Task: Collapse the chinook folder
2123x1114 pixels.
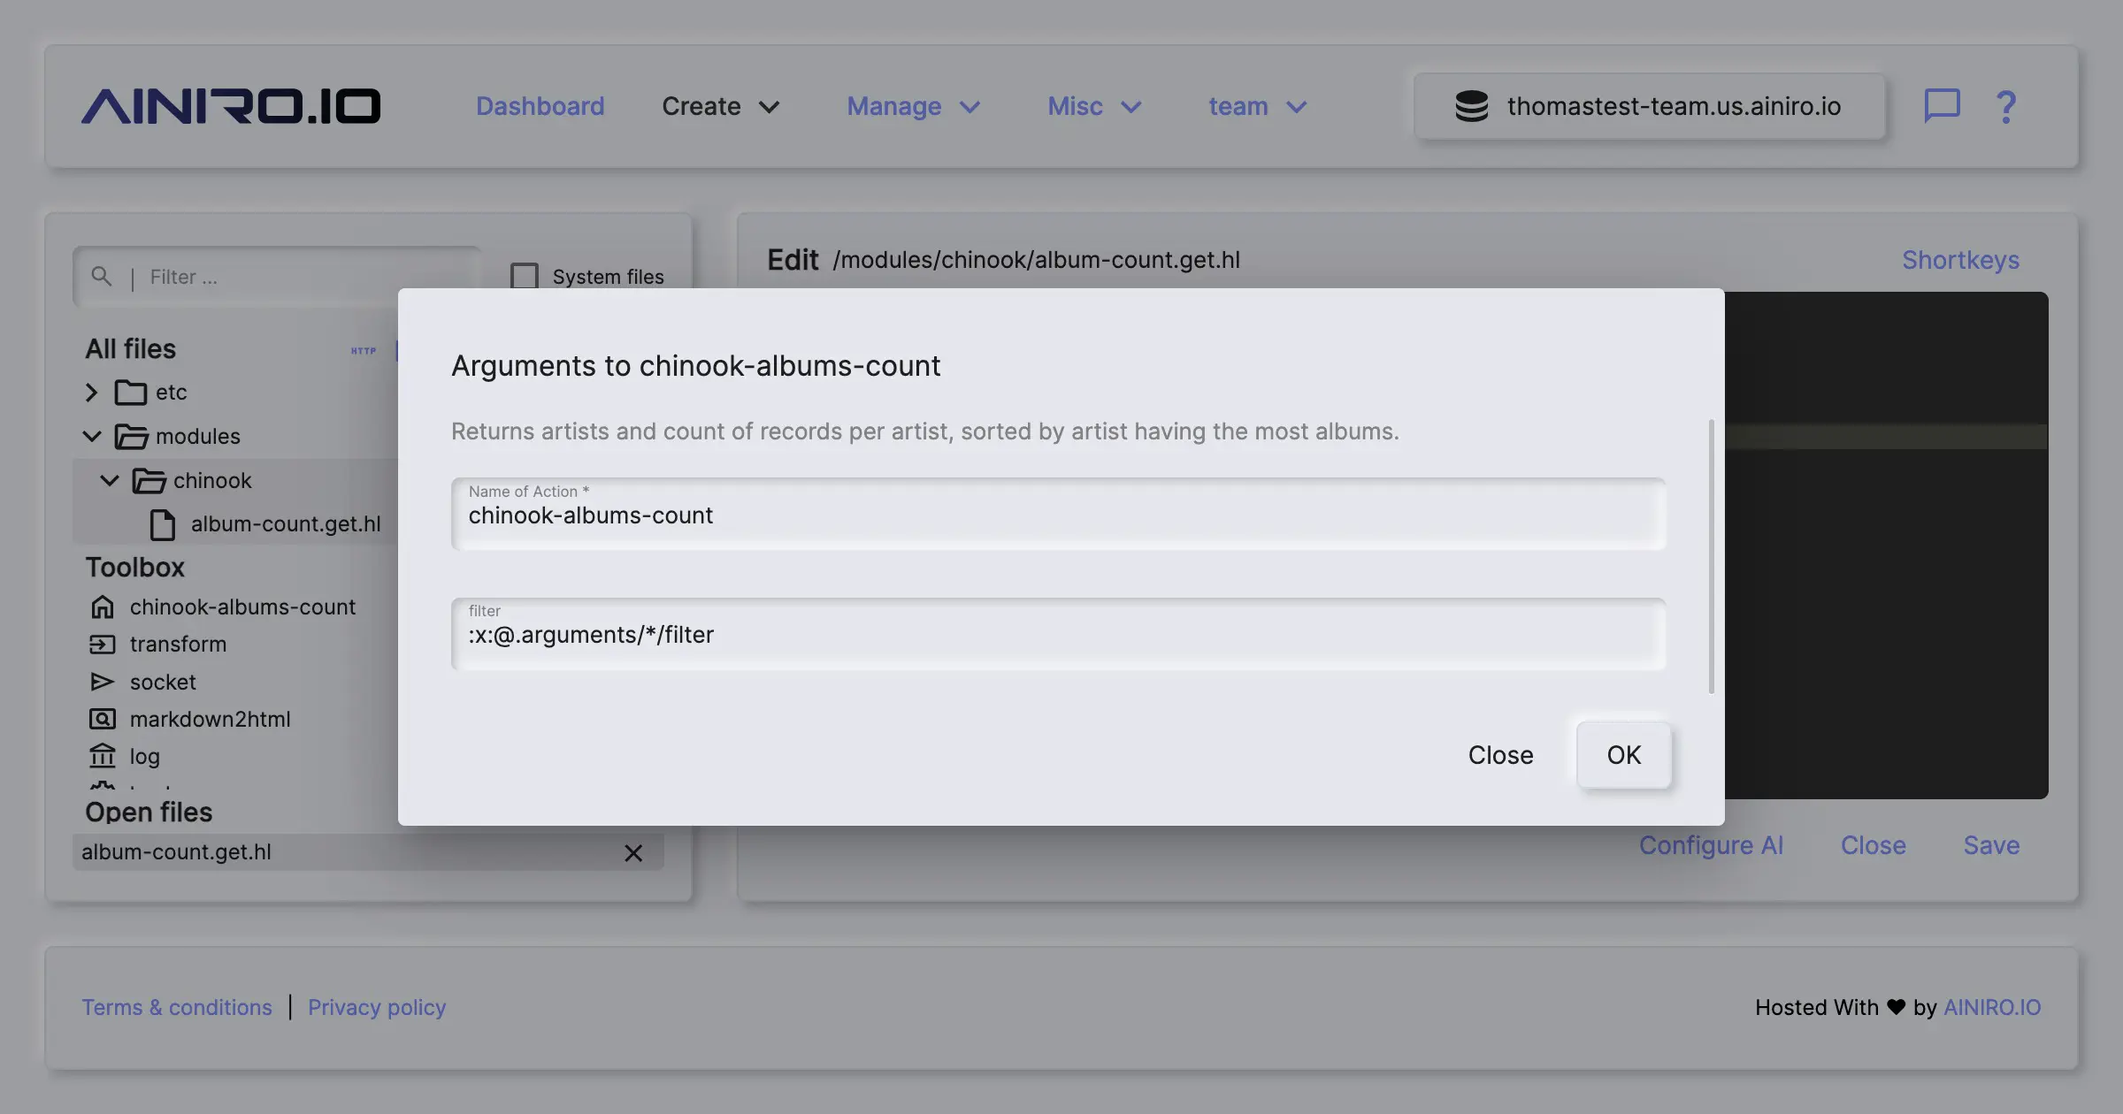Action: pos(109,480)
